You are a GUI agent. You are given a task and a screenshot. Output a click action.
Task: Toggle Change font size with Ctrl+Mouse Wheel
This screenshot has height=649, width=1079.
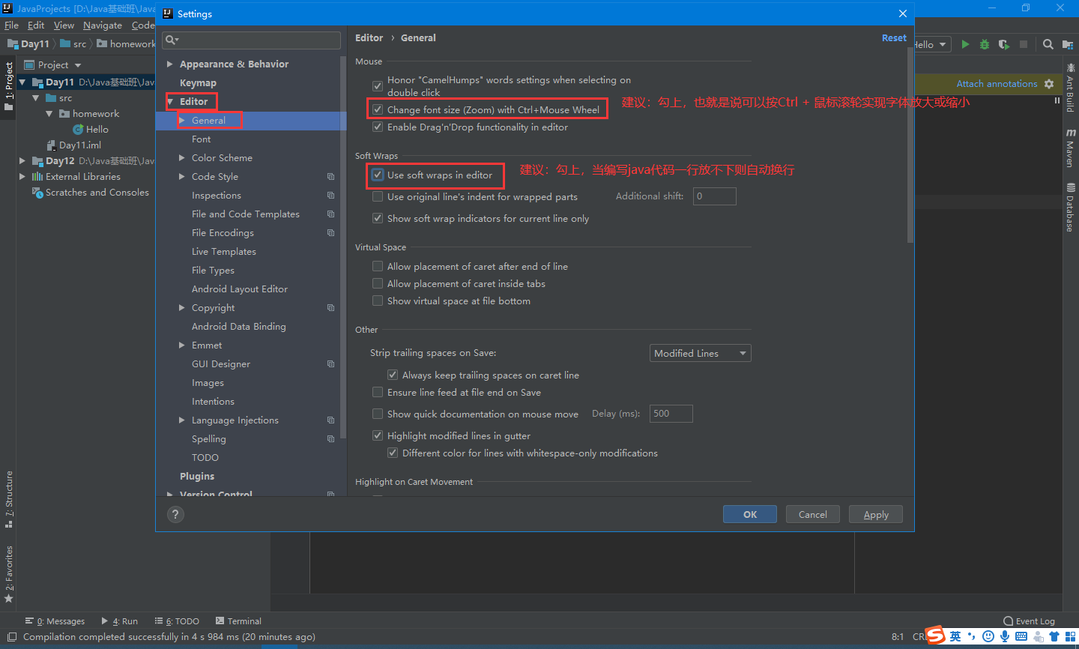click(378, 109)
